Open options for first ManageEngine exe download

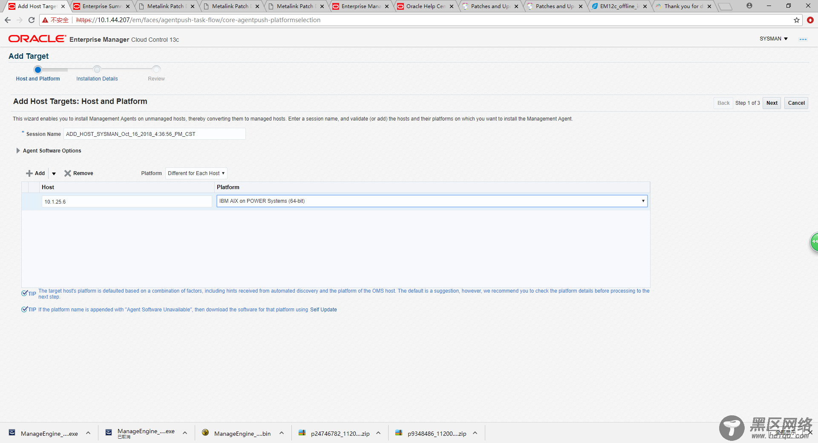tap(88, 433)
